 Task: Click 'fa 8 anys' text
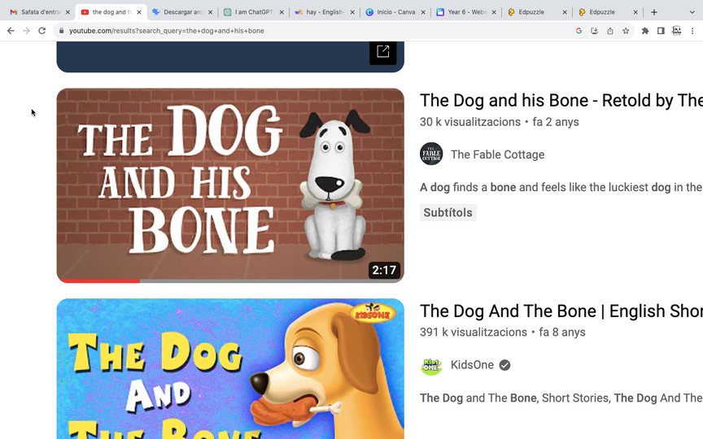coord(562,332)
